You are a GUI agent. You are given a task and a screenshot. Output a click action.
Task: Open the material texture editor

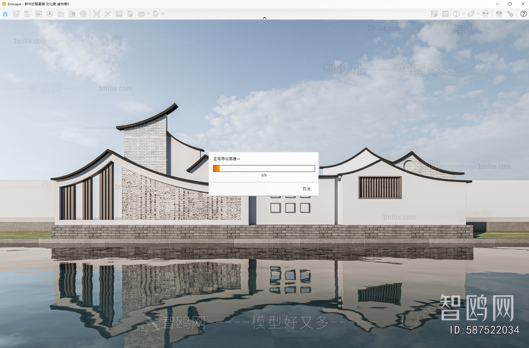pyautogui.click(x=445, y=14)
